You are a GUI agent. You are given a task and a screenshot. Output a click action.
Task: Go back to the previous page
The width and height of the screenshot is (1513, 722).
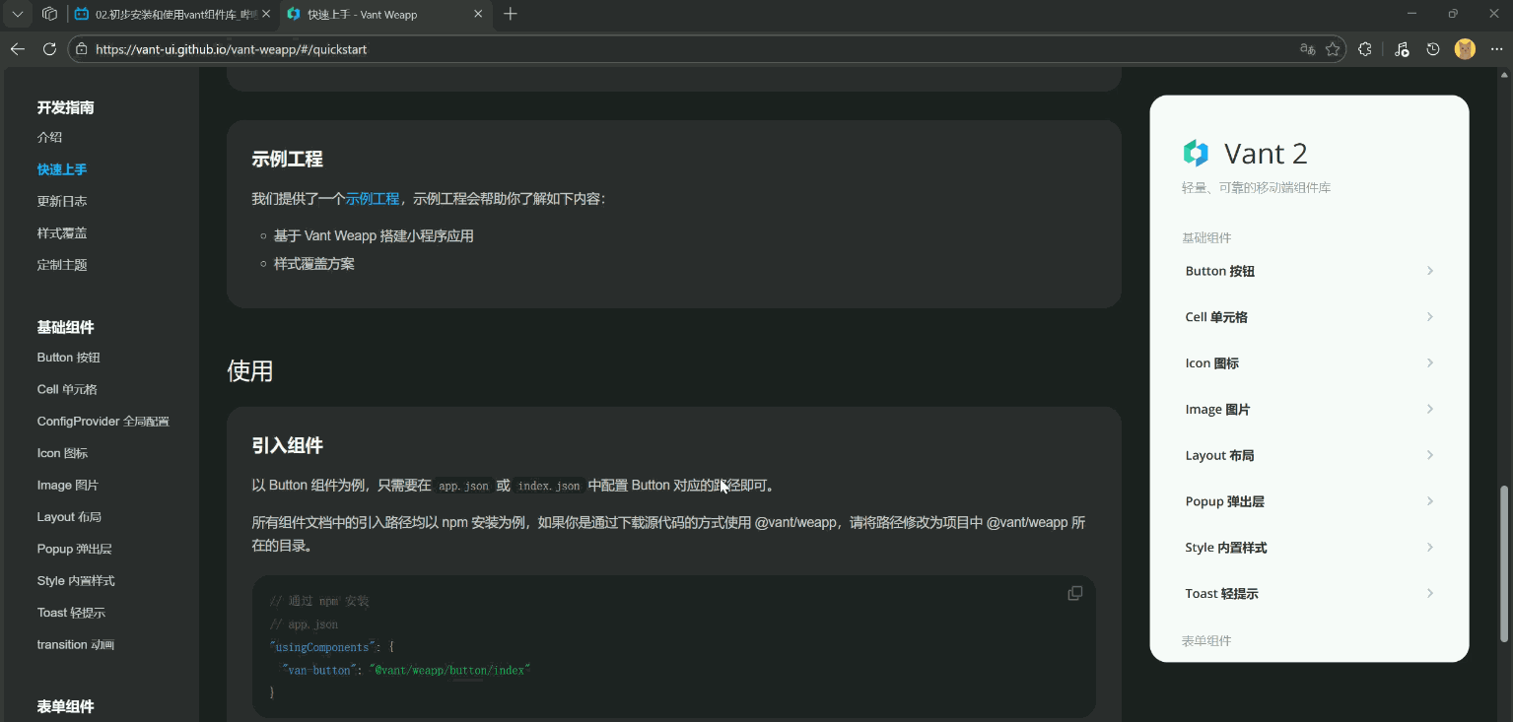[x=18, y=49]
